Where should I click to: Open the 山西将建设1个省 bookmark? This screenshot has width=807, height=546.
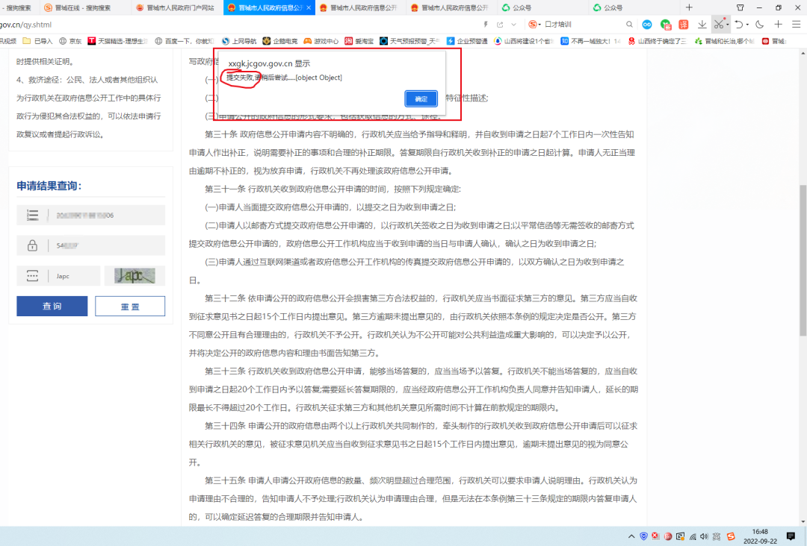(x=523, y=41)
